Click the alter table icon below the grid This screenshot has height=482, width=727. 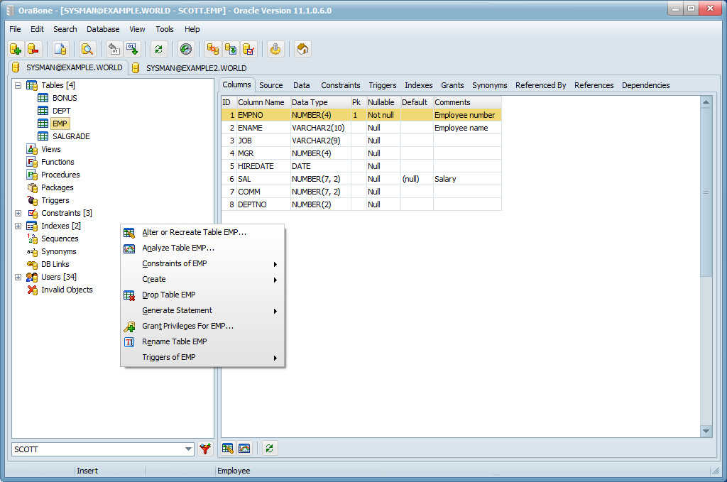click(x=227, y=448)
